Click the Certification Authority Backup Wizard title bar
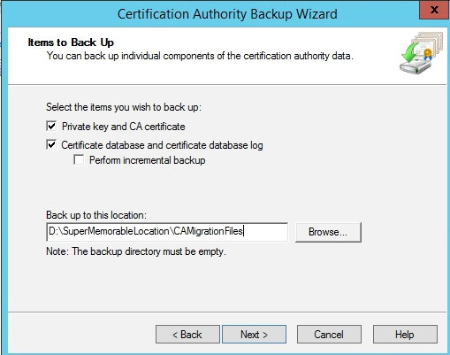The image size is (450, 355). [x=227, y=14]
